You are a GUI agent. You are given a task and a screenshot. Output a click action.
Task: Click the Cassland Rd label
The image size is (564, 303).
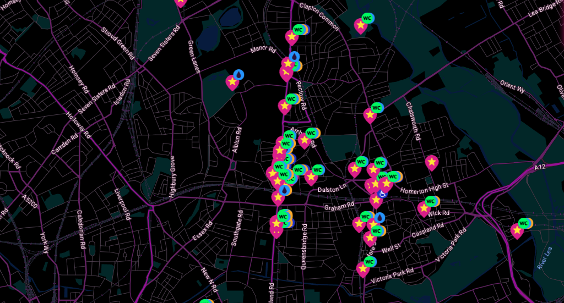point(427,230)
